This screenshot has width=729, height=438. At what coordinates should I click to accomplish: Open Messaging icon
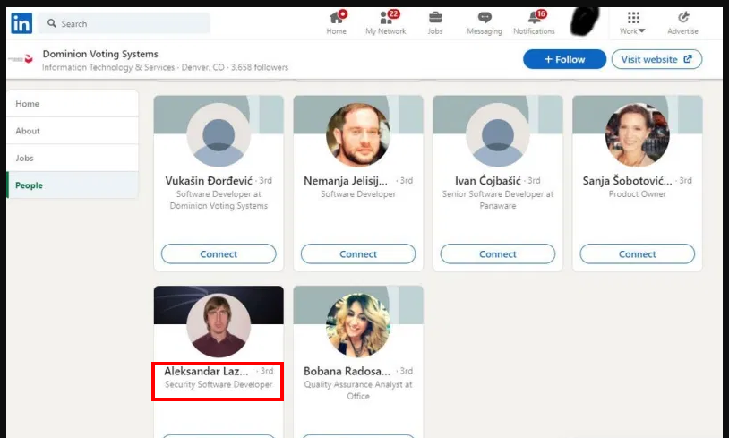[x=485, y=22]
